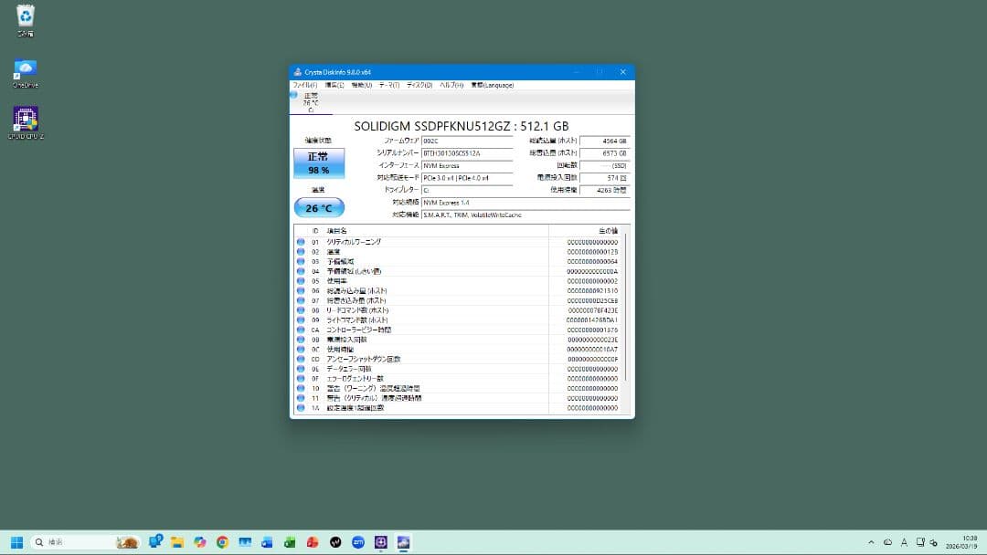Screen dimensions: 987x555
Task: Click the transfer mode field PCIe 3.0 x4
Action: pos(467,178)
